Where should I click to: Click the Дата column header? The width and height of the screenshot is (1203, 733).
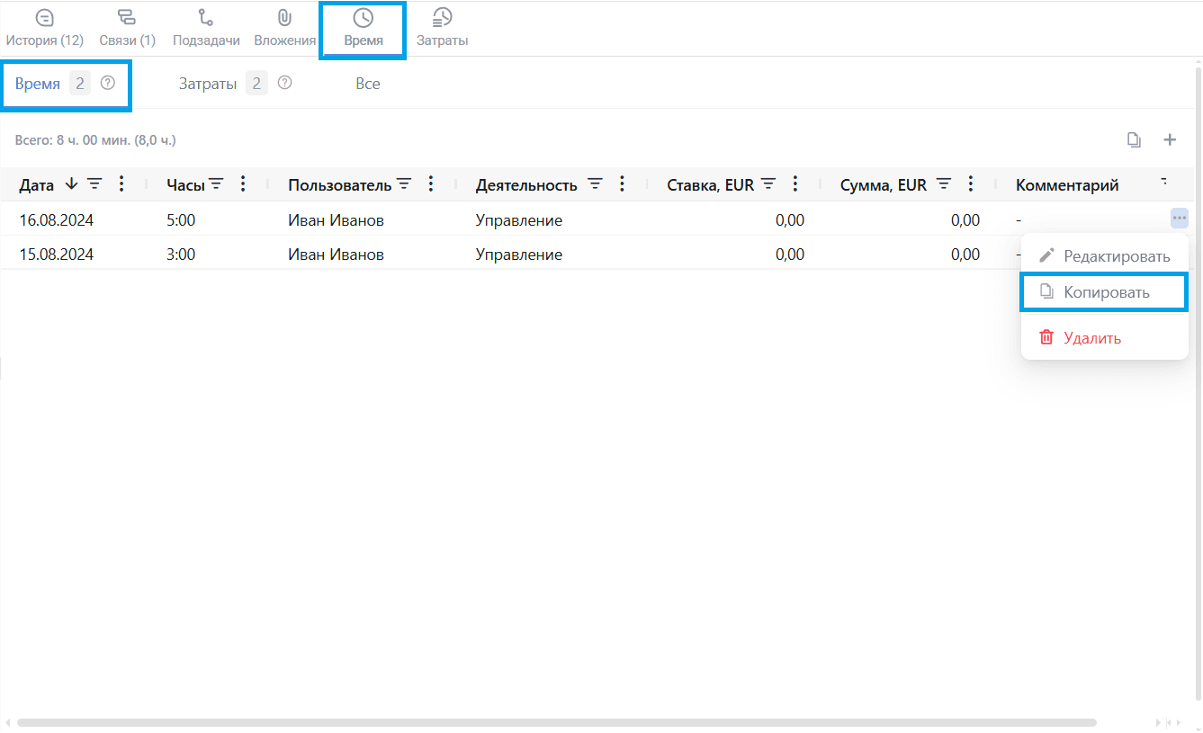point(37,185)
